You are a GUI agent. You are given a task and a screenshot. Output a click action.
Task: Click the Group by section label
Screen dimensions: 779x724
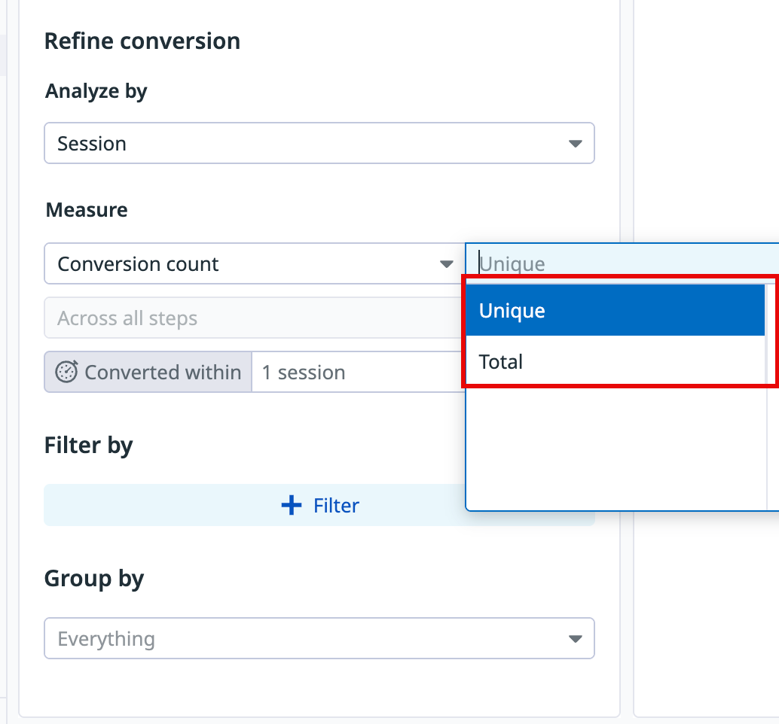coord(93,579)
